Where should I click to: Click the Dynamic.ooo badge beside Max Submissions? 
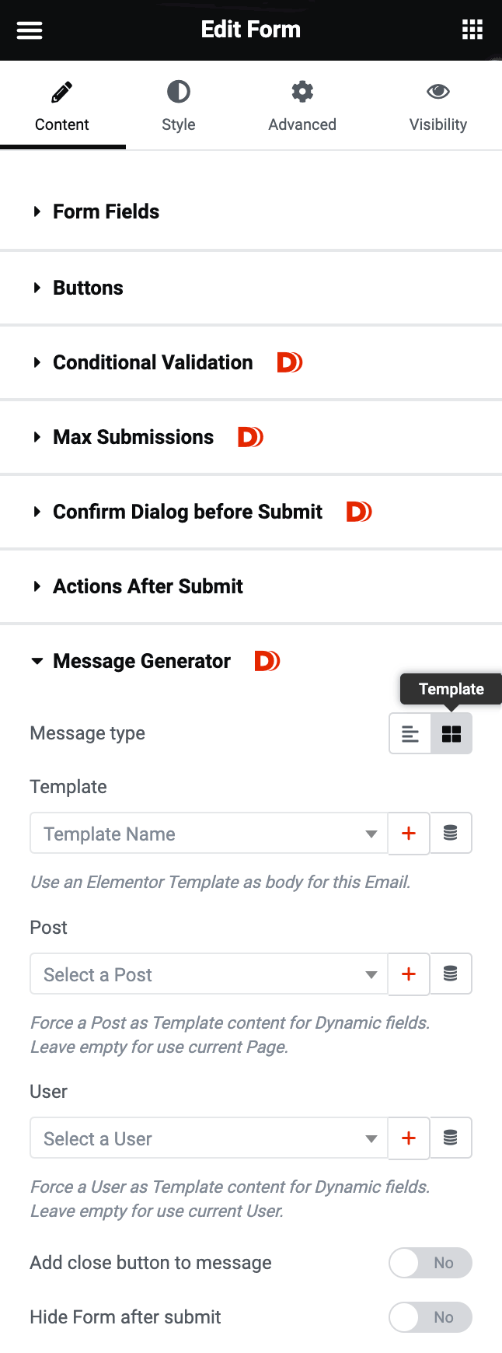tap(250, 437)
